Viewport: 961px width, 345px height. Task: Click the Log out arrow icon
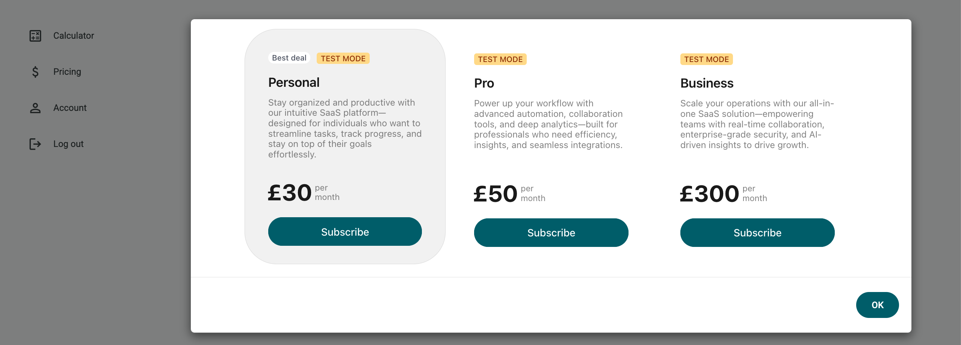[35, 144]
